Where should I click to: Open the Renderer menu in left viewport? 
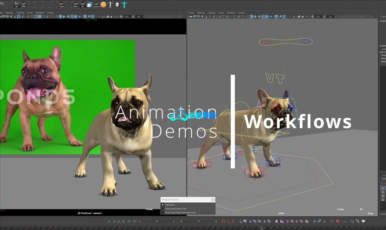[x=40, y=13]
